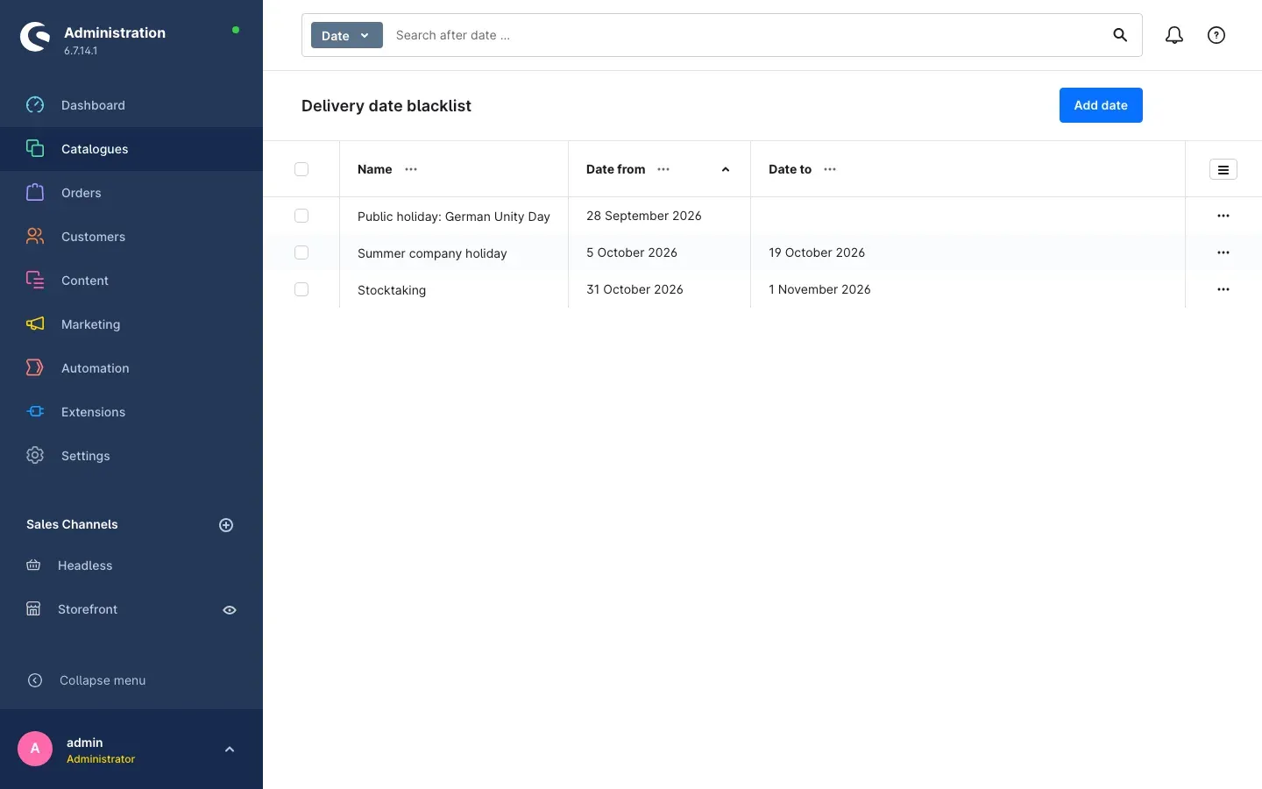
Task: Open the Date from column options
Action: click(663, 169)
